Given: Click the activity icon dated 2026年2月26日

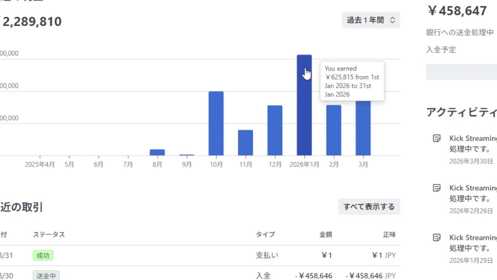Looking at the screenshot, I should click(437, 188).
